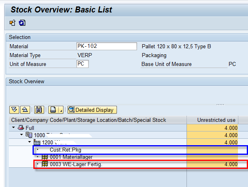Click the plant icon next to 1200
Screen dimensions: 248x187
(38, 142)
